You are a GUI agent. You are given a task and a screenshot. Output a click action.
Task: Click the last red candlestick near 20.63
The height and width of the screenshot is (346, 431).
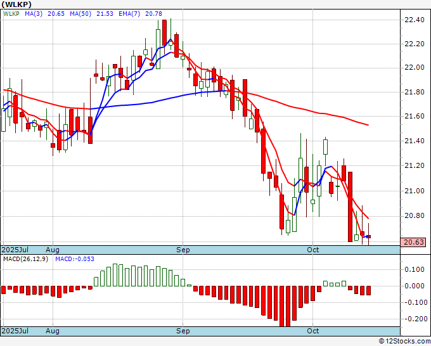tap(369, 236)
